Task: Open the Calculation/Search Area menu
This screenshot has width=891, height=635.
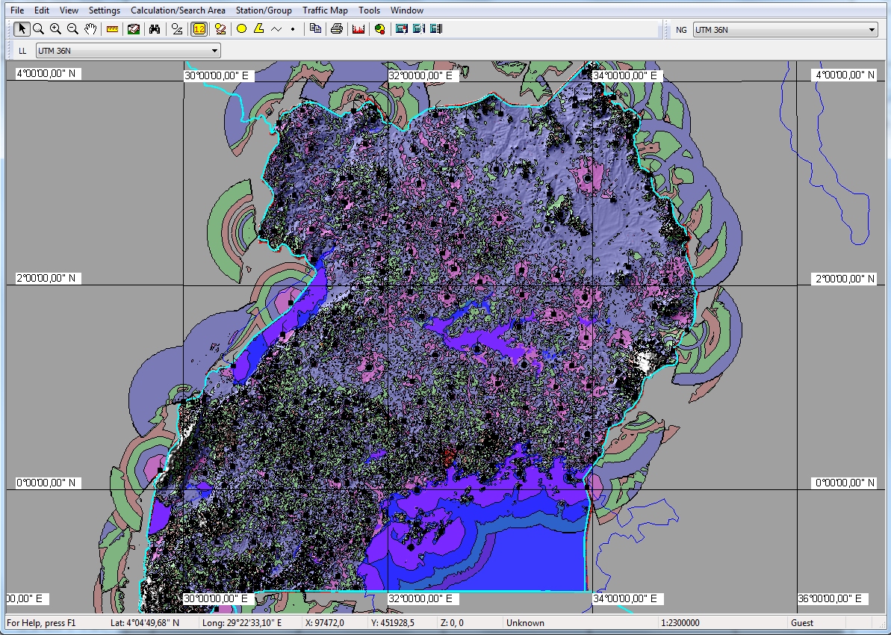Action: coord(178,10)
